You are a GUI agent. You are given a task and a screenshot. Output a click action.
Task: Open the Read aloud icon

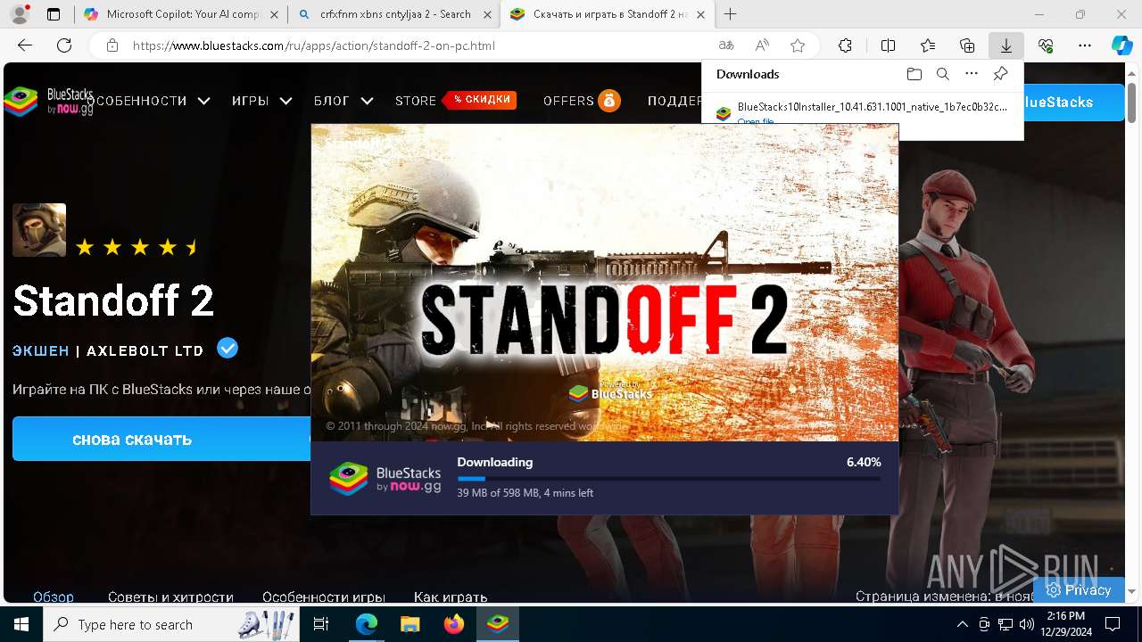coord(762,45)
